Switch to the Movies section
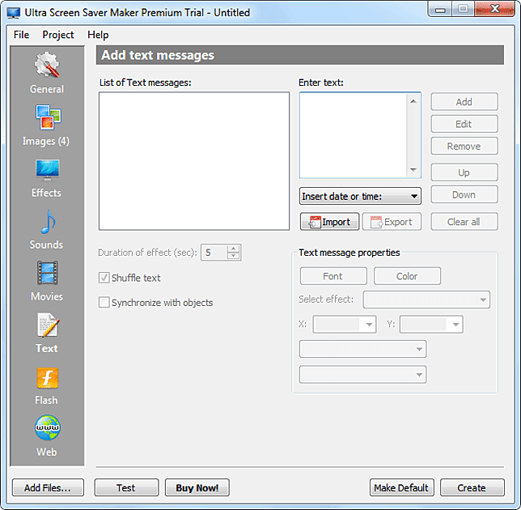The width and height of the screenshot is (521, 510). (x=47, y=281)
